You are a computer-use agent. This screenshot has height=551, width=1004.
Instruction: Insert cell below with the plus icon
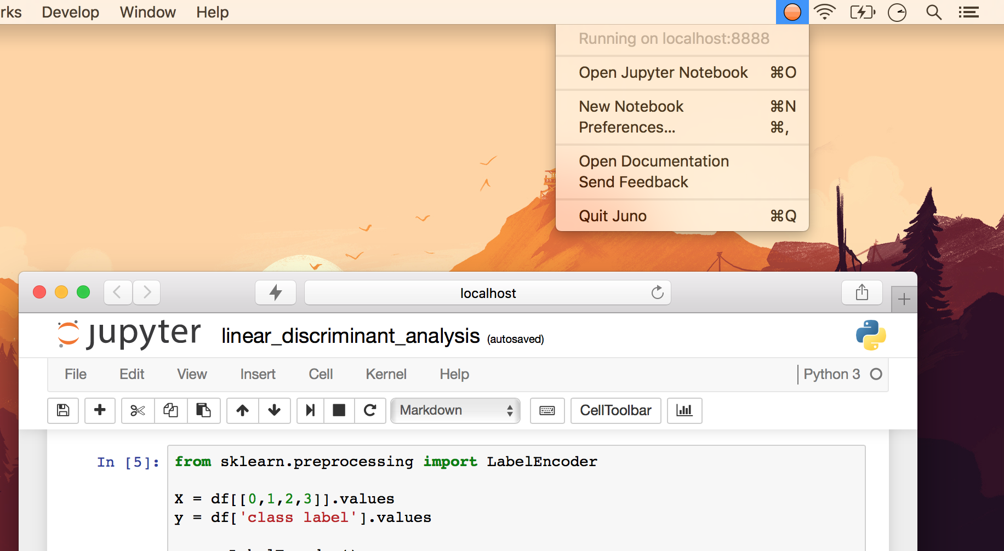click(100, 410)
